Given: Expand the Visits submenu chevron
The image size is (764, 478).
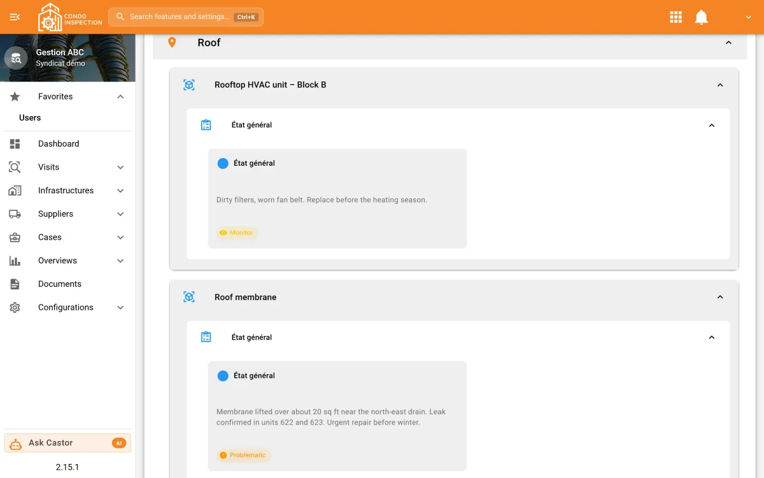Looking at the screenshot, I should [120, 167].
